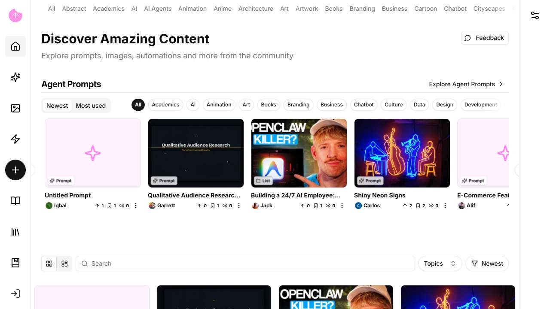Follow the Explore Agent Prompts link
Image resolution: width=550 pixels, height=309 pixels.
point(466,84)
